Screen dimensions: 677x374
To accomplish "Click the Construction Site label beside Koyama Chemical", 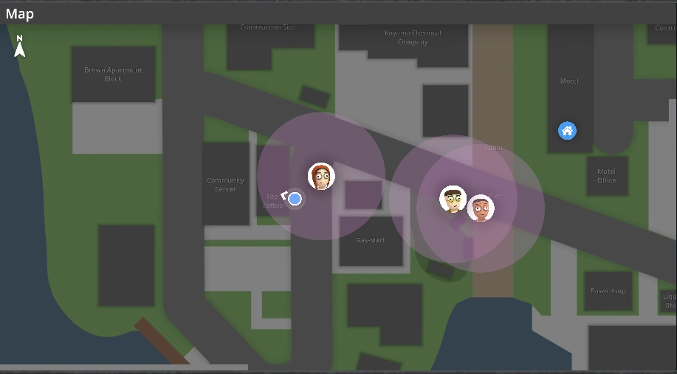I will (x=267, y=27).
